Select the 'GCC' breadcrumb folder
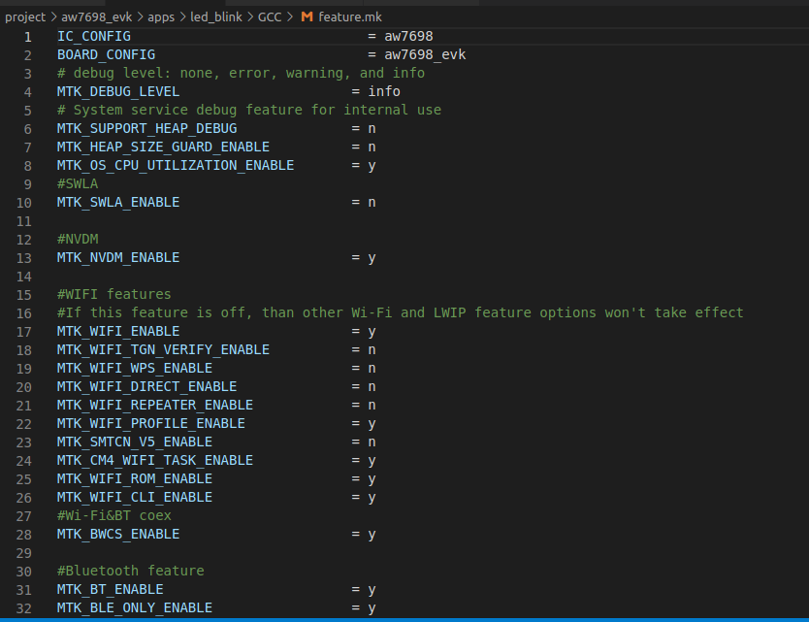The height and width of the screenshot is (622, 809). coord(270,16)
